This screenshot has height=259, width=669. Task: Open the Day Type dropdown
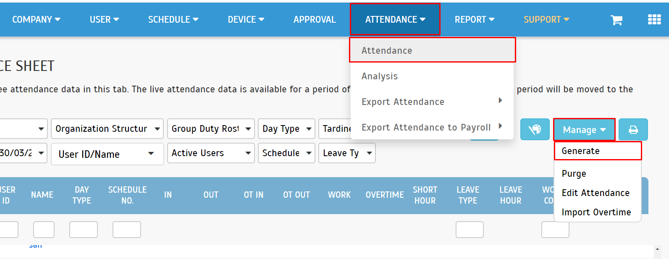coord(286,128)
